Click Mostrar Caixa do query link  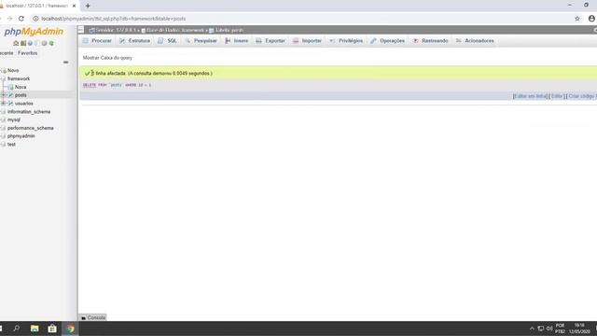point(107,58)
